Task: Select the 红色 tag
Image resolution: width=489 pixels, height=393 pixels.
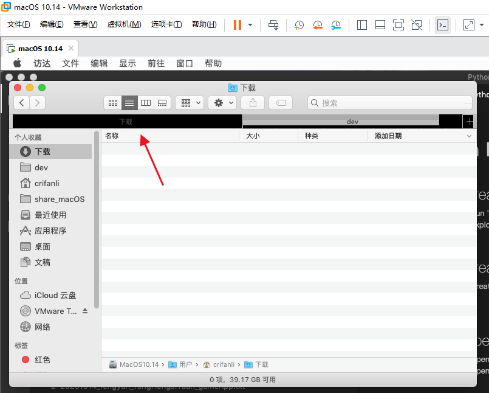Action: (x=50, y=360)
